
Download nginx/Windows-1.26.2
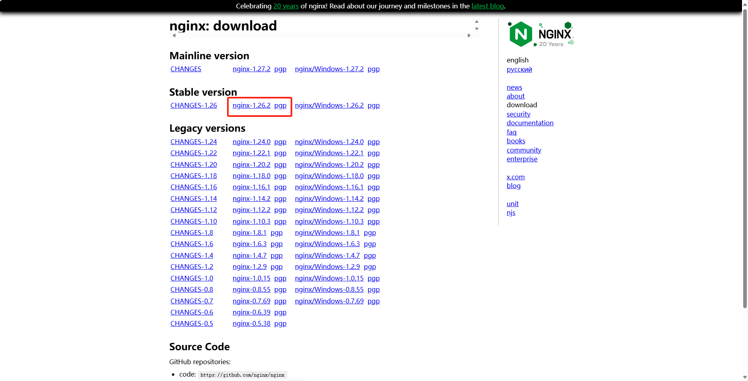[x=329, y=105]
